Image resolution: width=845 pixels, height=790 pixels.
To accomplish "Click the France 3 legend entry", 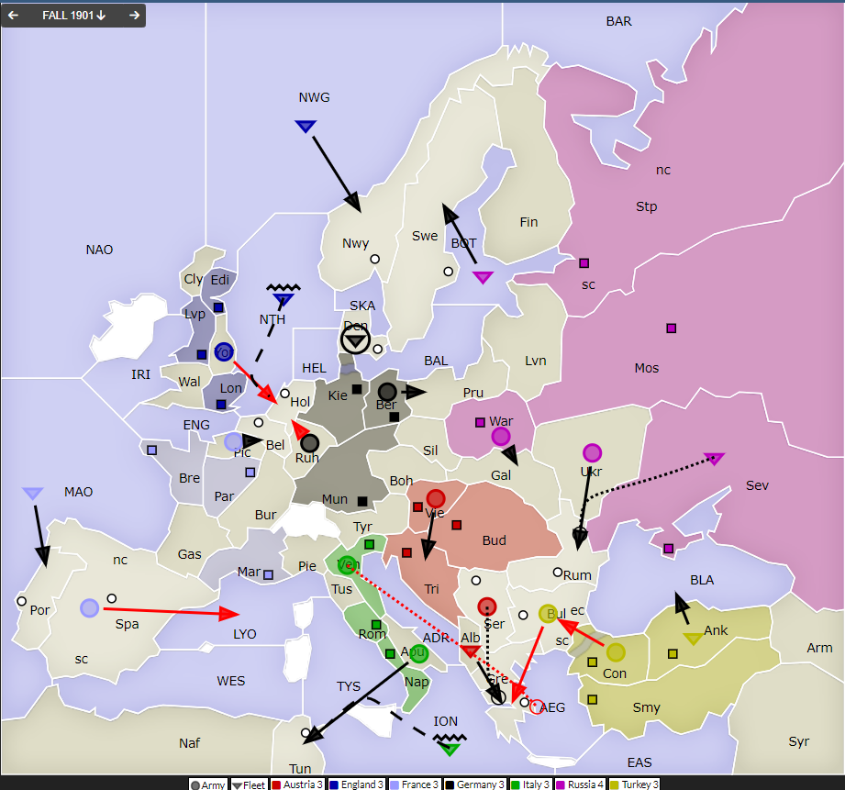I will [x=415, y=784].
